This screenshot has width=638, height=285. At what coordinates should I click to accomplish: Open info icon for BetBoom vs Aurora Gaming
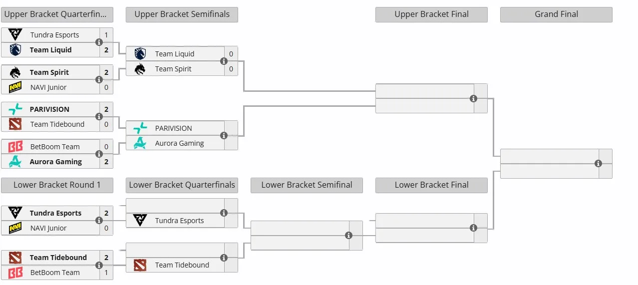(99, 154)
